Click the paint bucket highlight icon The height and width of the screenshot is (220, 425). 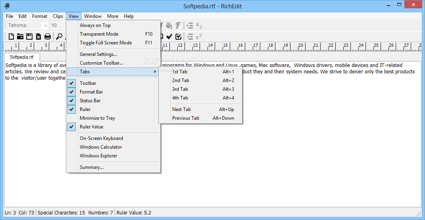tap(169, 25)
